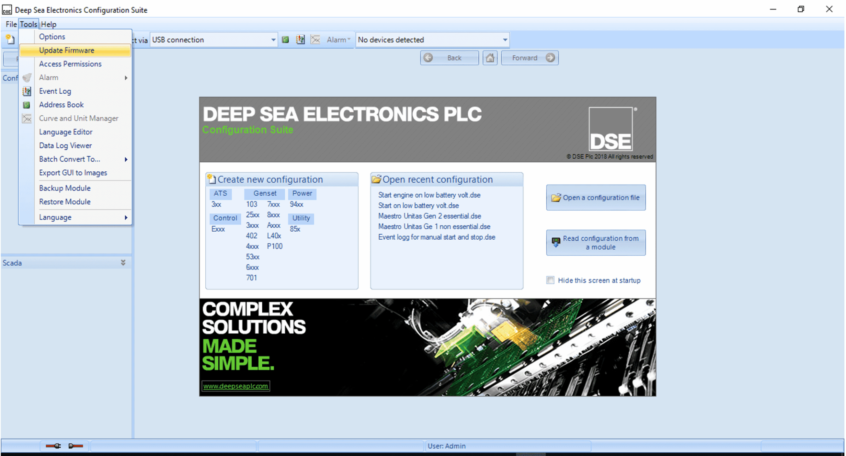Click Open a configuration file button

coord(596,197)
